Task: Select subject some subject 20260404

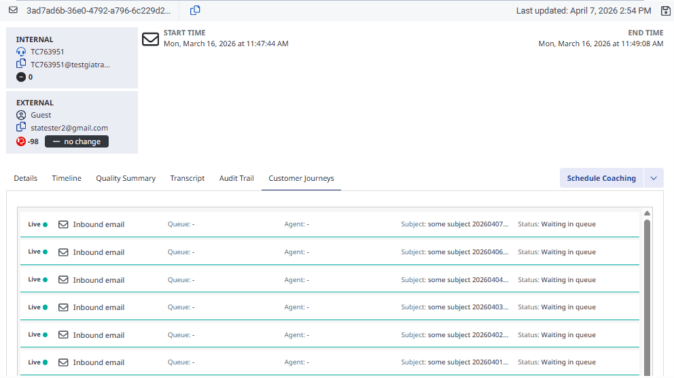Action: [468, 279]
